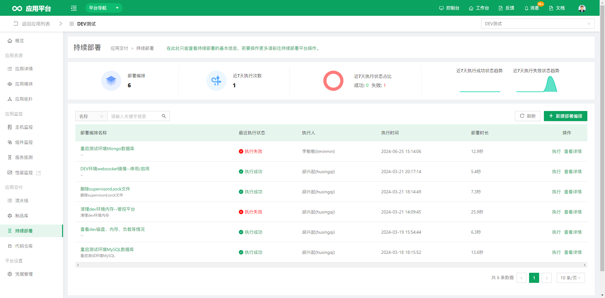Open 消息 notifications with the bell
This screenshot has height=298, width=605.
(x=532, y=8)
